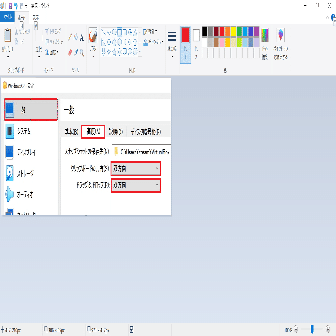Choose the down arrow shape
This screenshot has height=336, width=336.
(104, 52)
